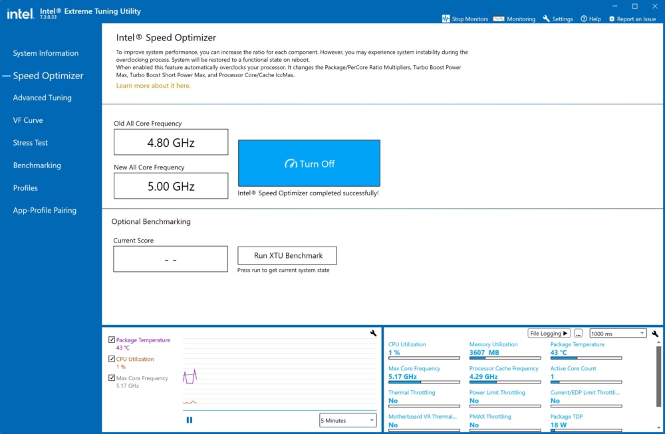Click the Stop Monitors waveform icon
Screen dimensions: 665x434
[446, 19]
